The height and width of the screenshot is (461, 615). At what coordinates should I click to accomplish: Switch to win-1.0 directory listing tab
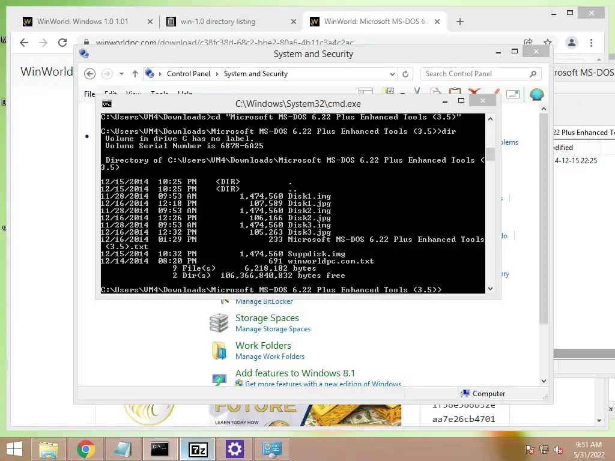217,22
